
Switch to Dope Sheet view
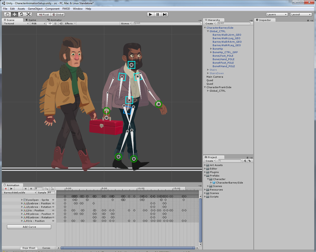click(x=29, y=248)
